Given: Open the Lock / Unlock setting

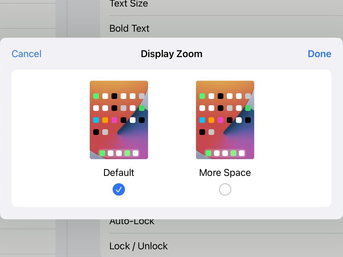Looking at the screenshot, I should [138, 246].
